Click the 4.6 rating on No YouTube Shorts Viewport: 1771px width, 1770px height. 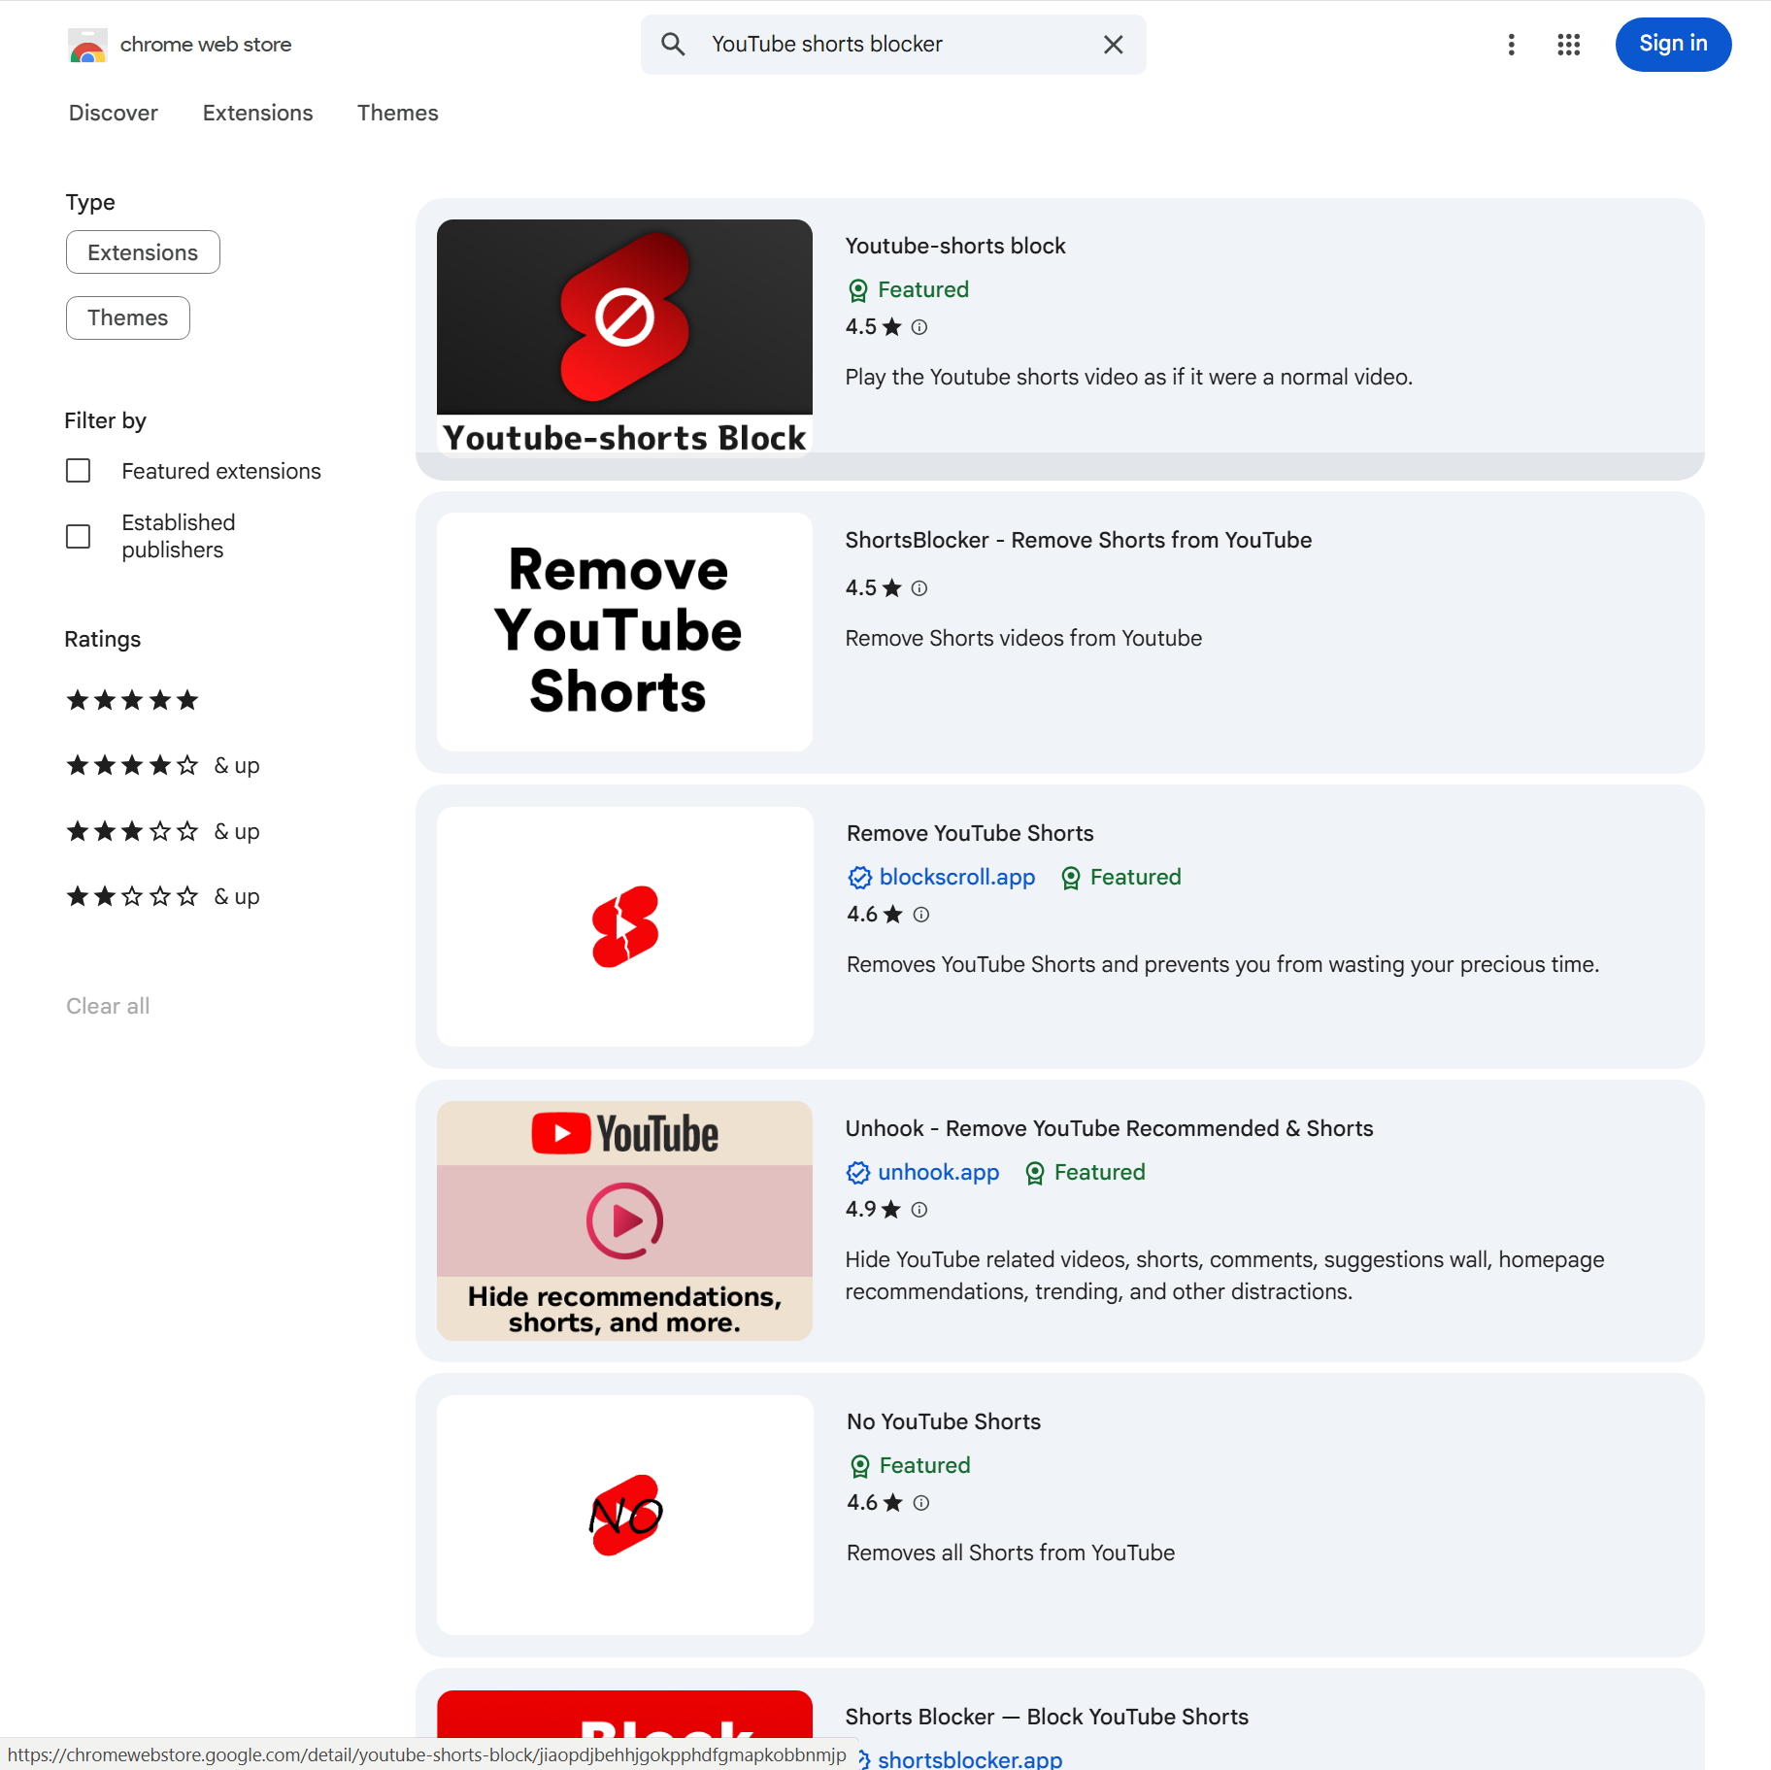point(875,1502)
